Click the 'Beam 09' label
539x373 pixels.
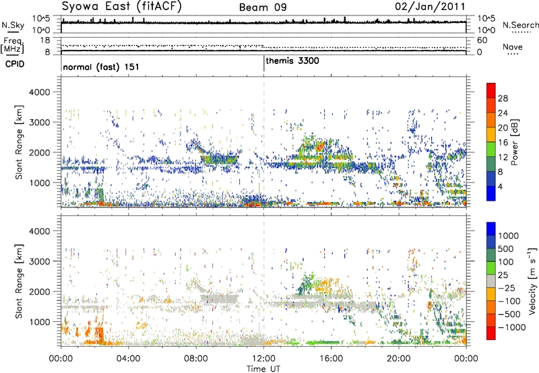[x=263, y=7]
